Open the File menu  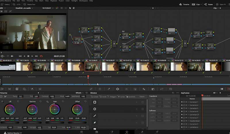[14, 1]
